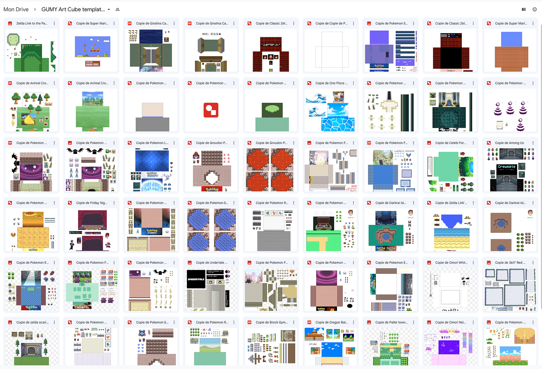Select file name 'Copie de Pallet town...'
Image resolution: width=542 pixels, height=369 pixels.
point(392,323)
